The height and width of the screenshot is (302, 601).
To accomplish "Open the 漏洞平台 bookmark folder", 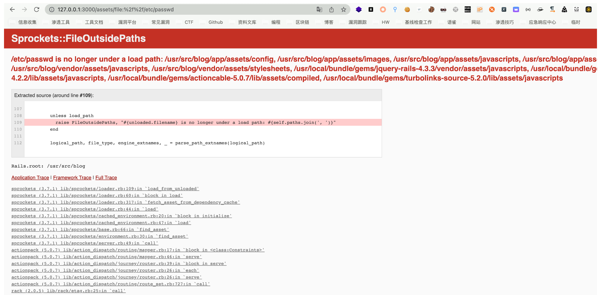I will pyautogui.click(x=123, y=22).
